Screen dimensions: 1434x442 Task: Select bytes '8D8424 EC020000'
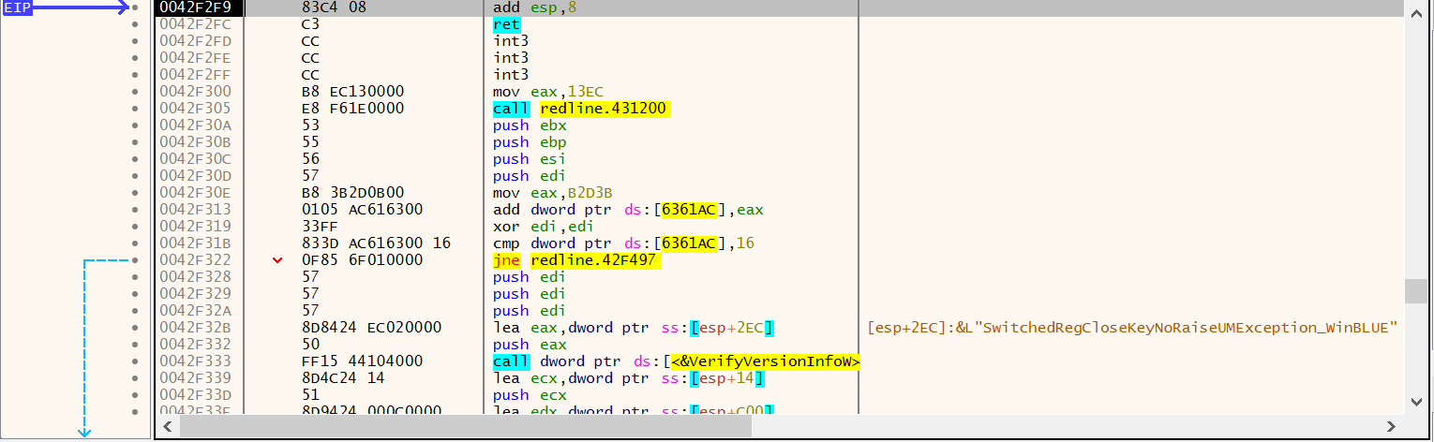[x=372, y=328]
